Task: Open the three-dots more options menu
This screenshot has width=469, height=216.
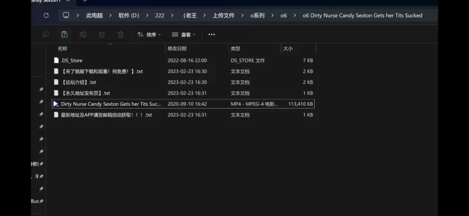Action: [212, 34]
